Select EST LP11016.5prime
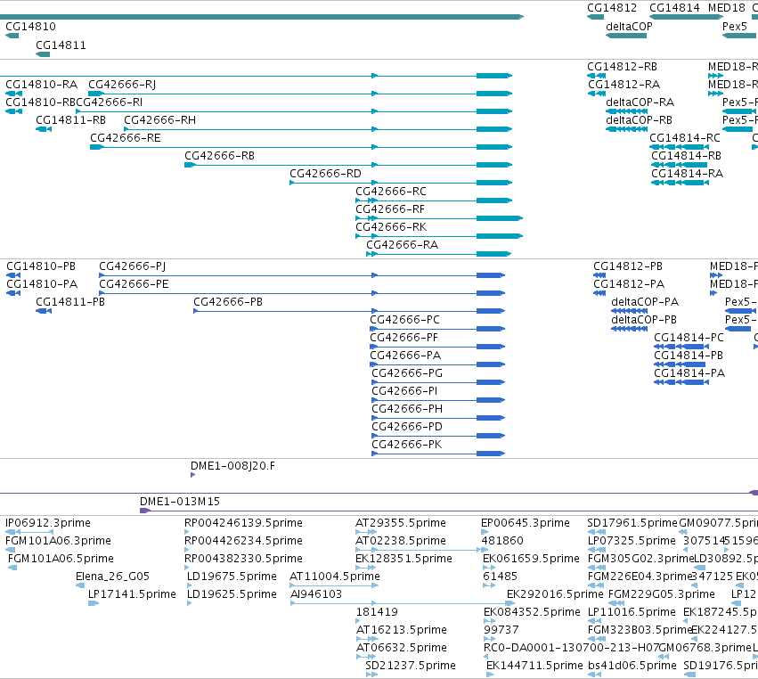The image size is (758, 679). [x=632, y=612]
